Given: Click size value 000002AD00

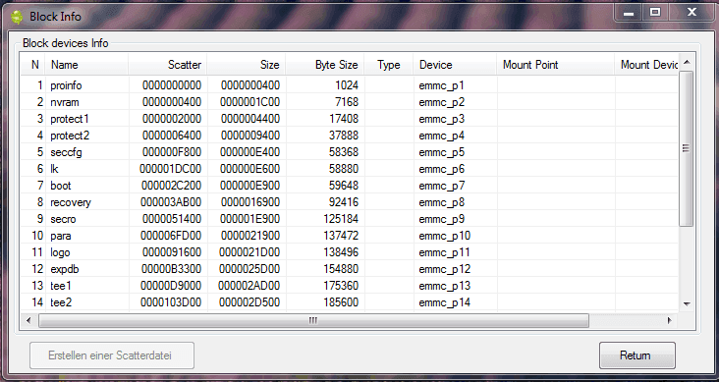Looking at the screenshot, I should tap(249, 286).
